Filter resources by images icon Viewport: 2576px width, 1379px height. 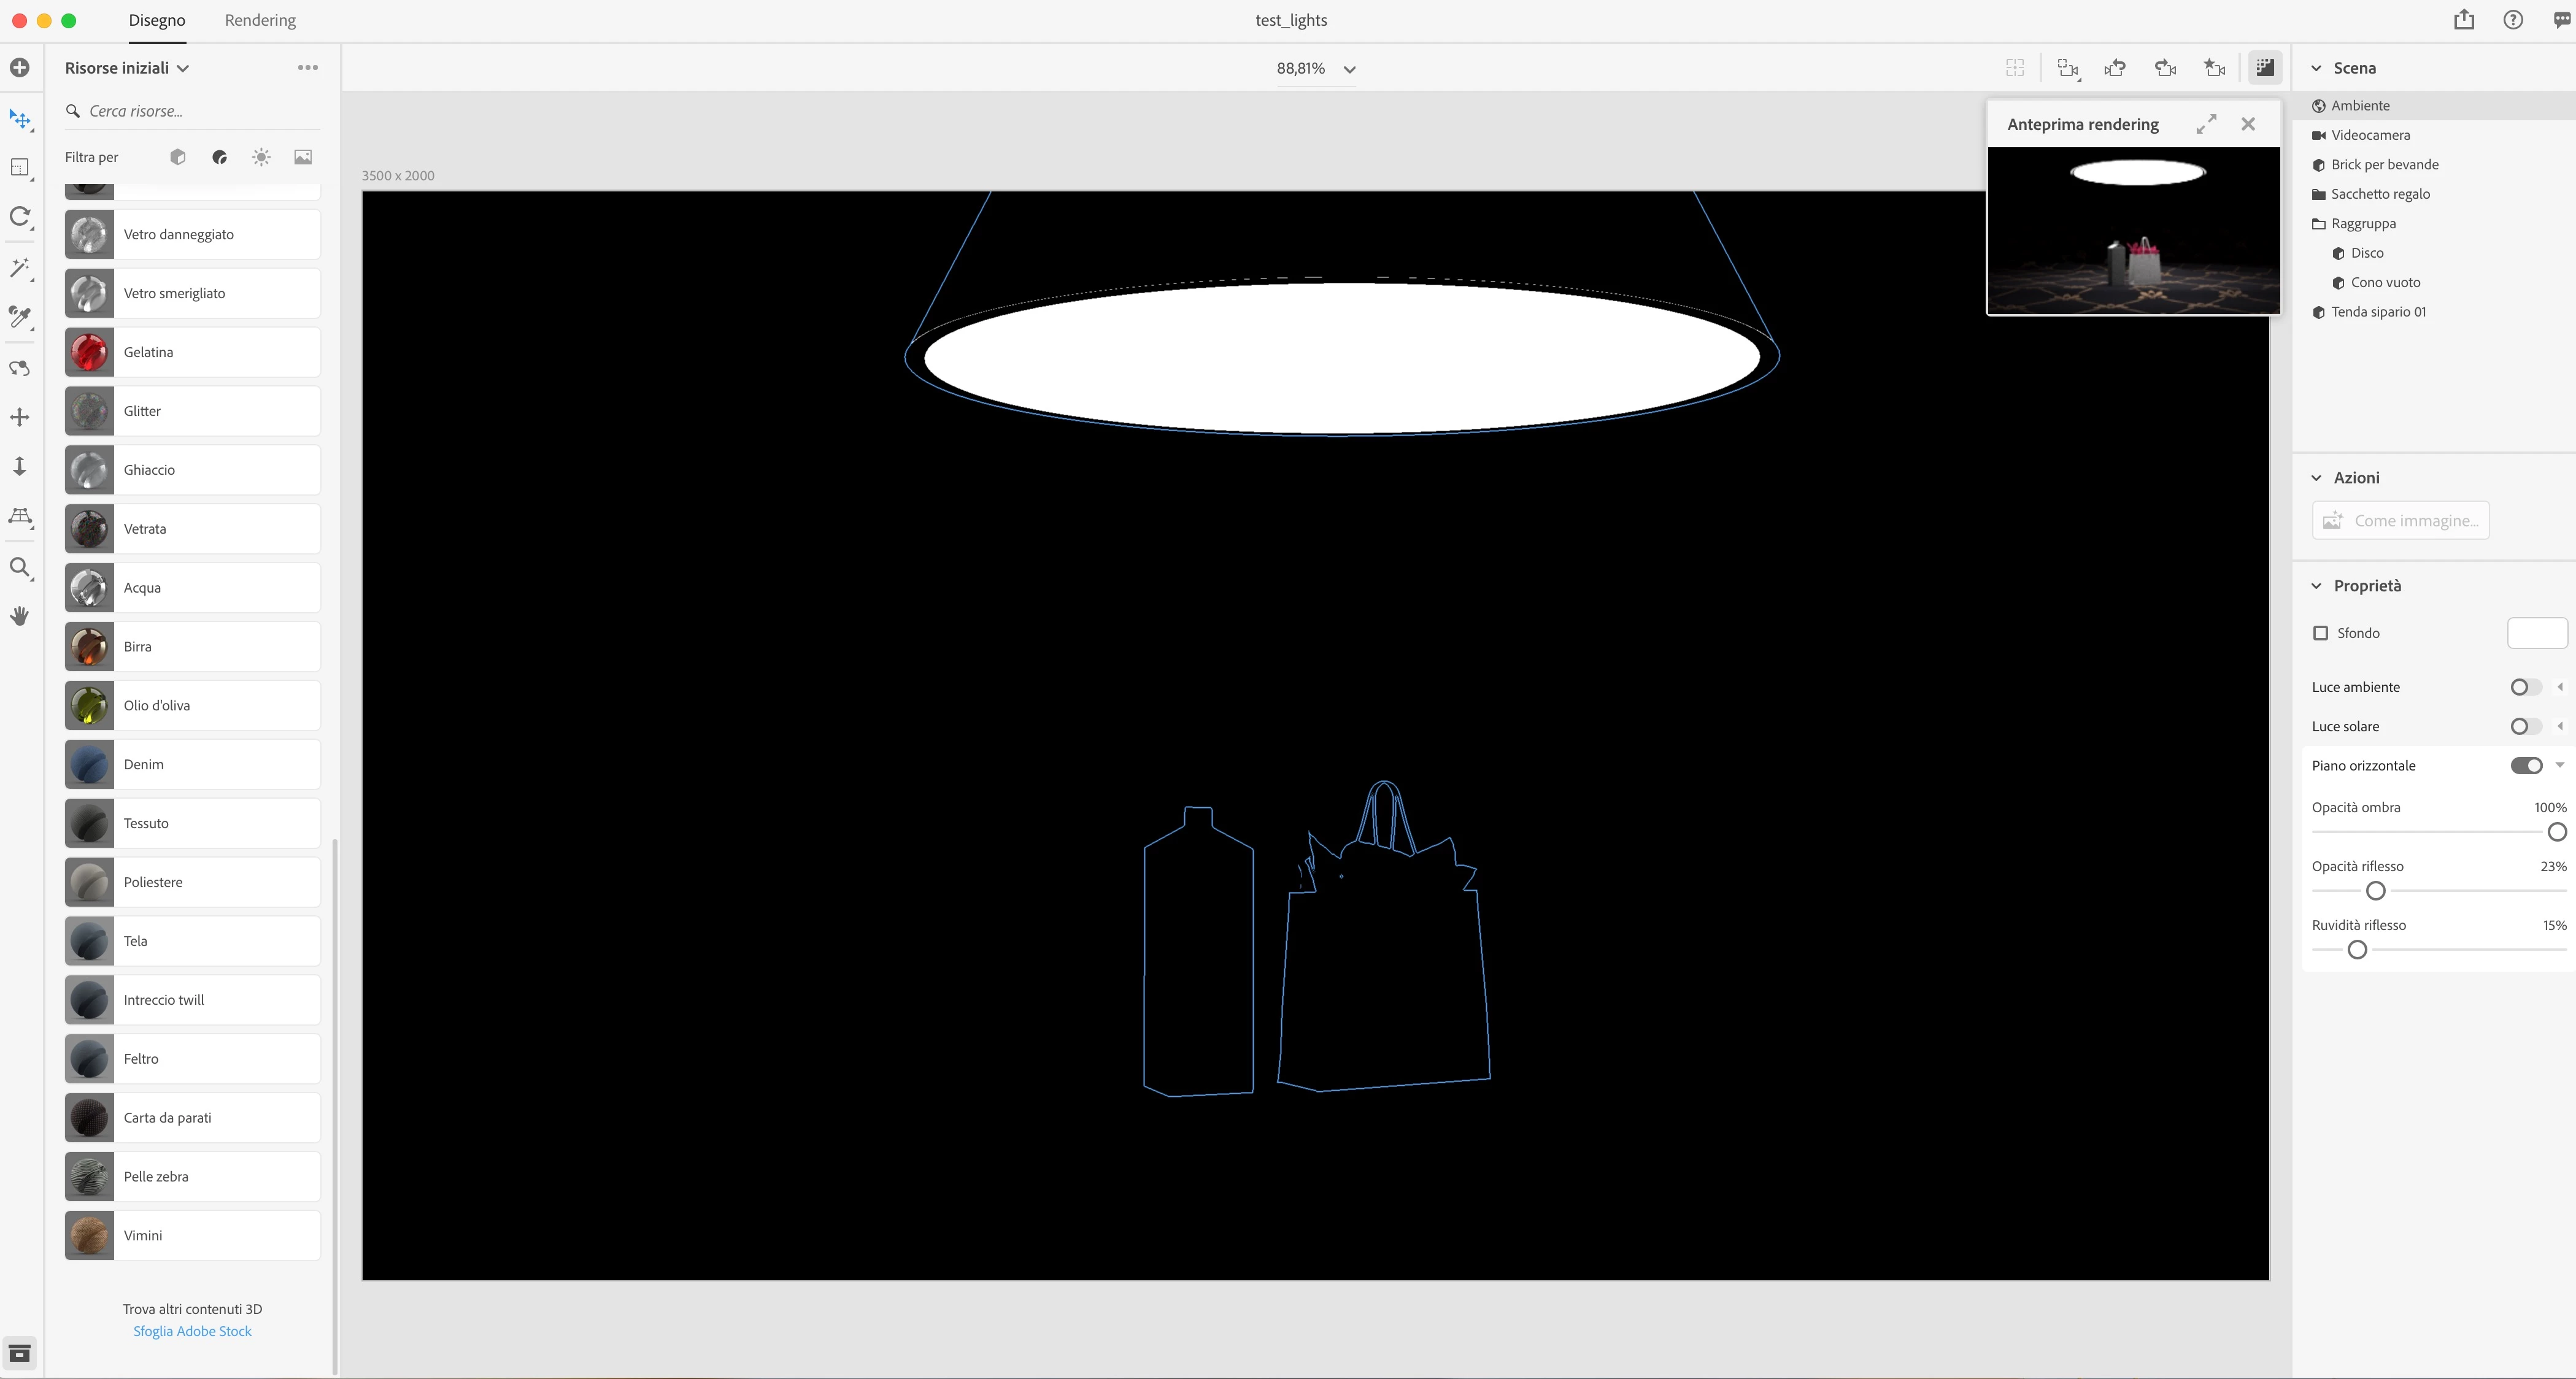(x=303, y=157)
